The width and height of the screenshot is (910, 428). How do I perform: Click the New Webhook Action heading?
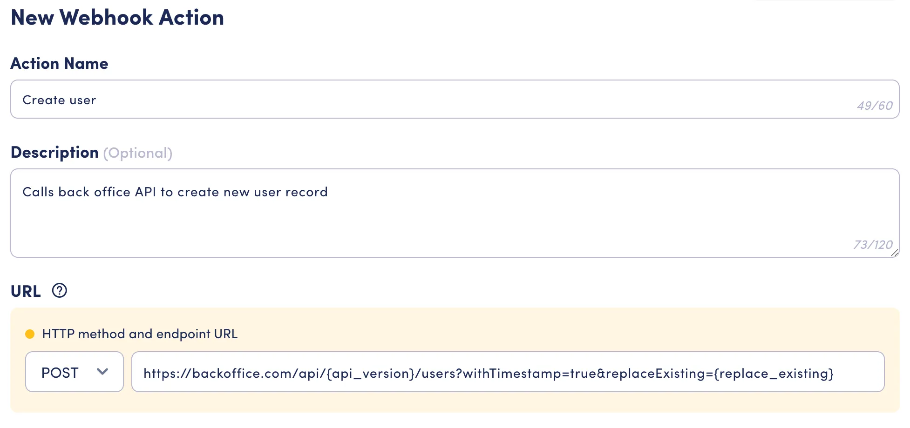pos(117,18)
